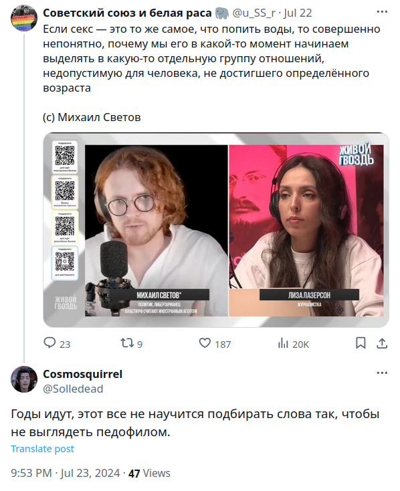Click the share icon under the post
The image size is (400, 491).
click(382, 343)
